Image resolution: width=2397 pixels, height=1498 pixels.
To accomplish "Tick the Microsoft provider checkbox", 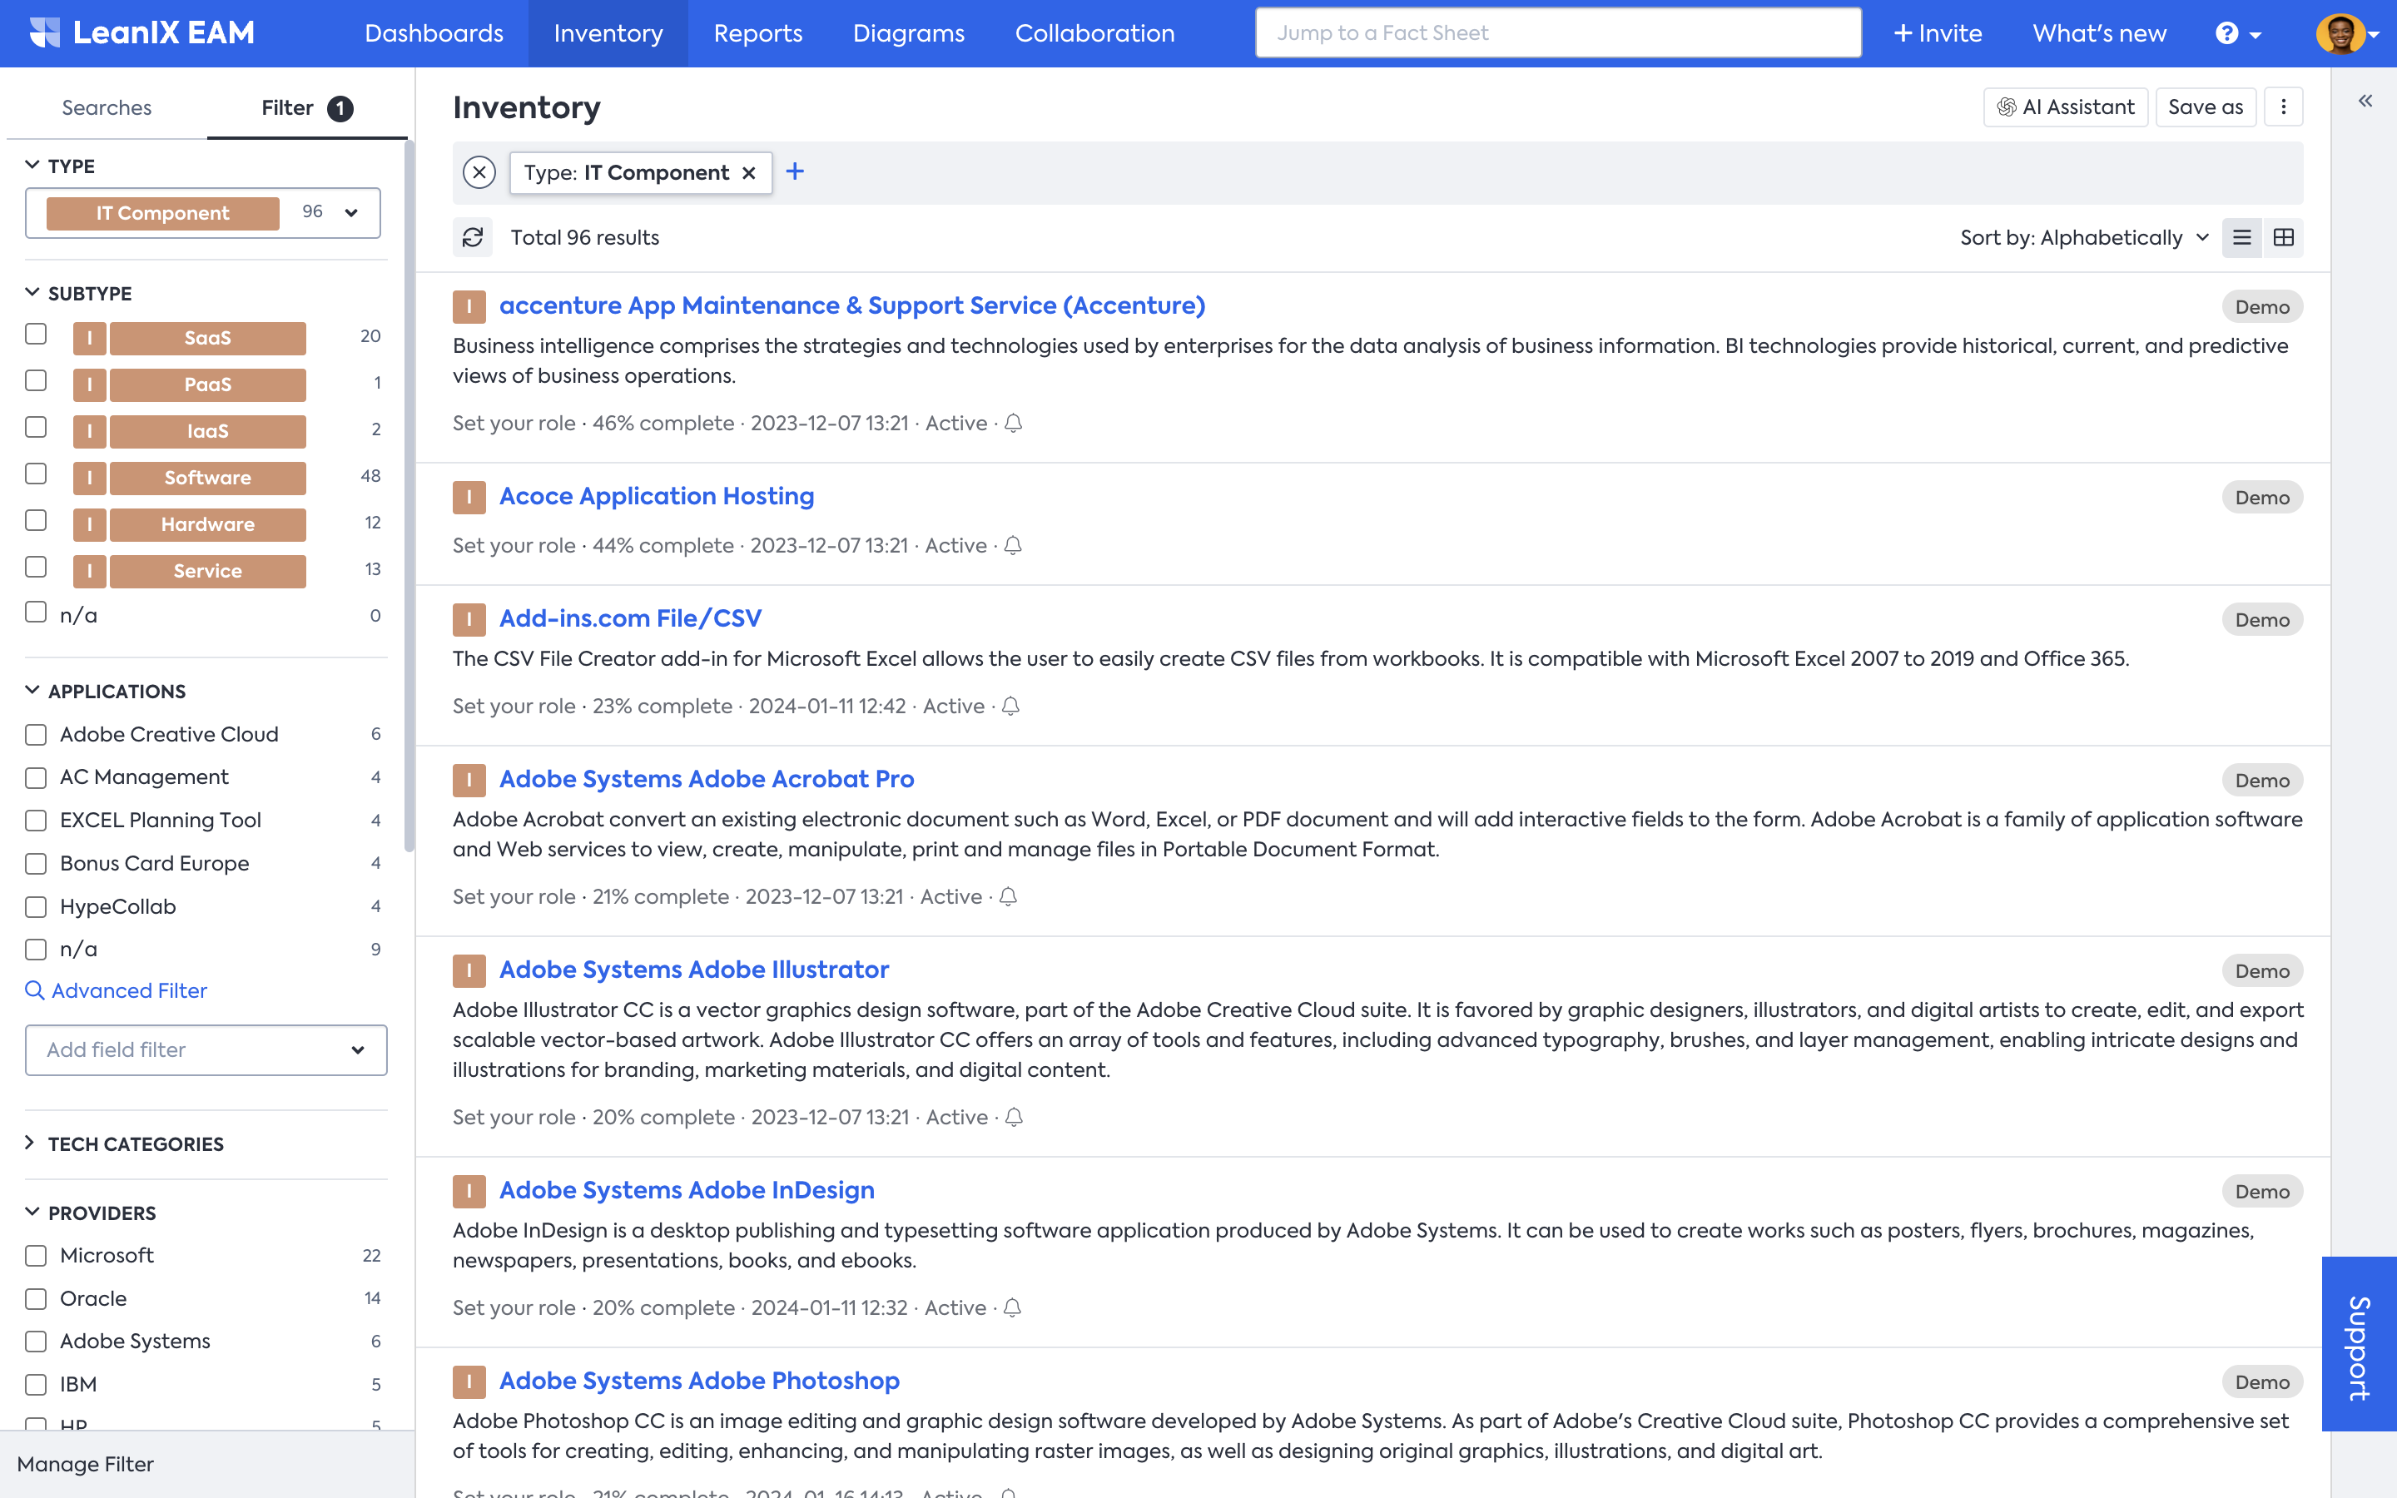I will click(x=36, y=1255).
